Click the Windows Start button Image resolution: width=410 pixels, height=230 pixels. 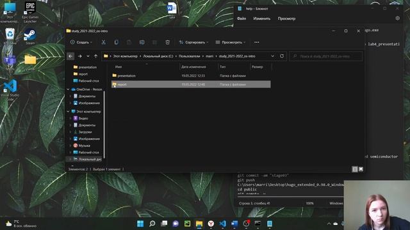(x=140, y=224)
